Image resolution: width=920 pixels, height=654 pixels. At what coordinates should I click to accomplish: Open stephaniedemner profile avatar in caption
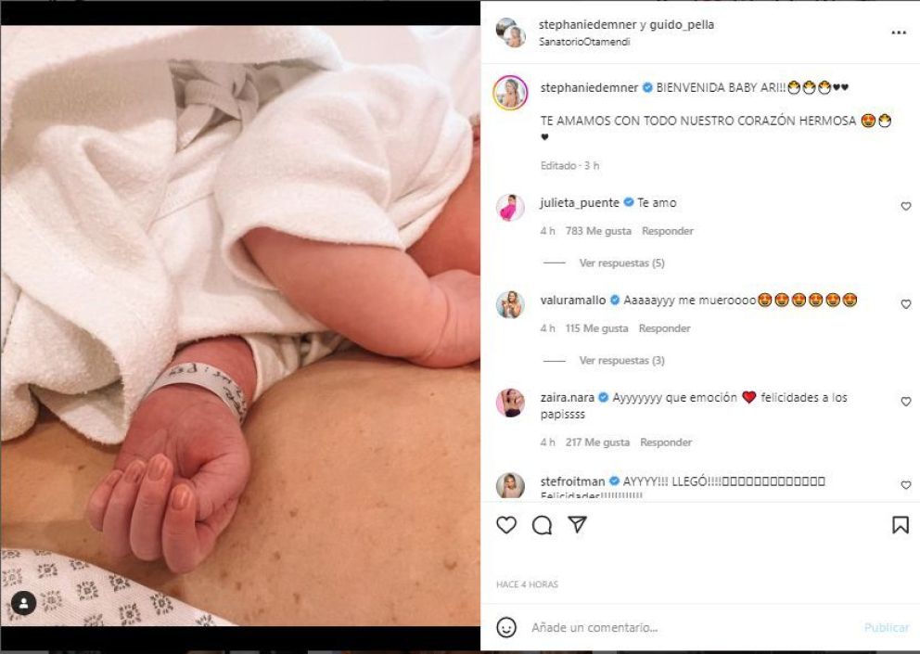[x=510, y=92]
